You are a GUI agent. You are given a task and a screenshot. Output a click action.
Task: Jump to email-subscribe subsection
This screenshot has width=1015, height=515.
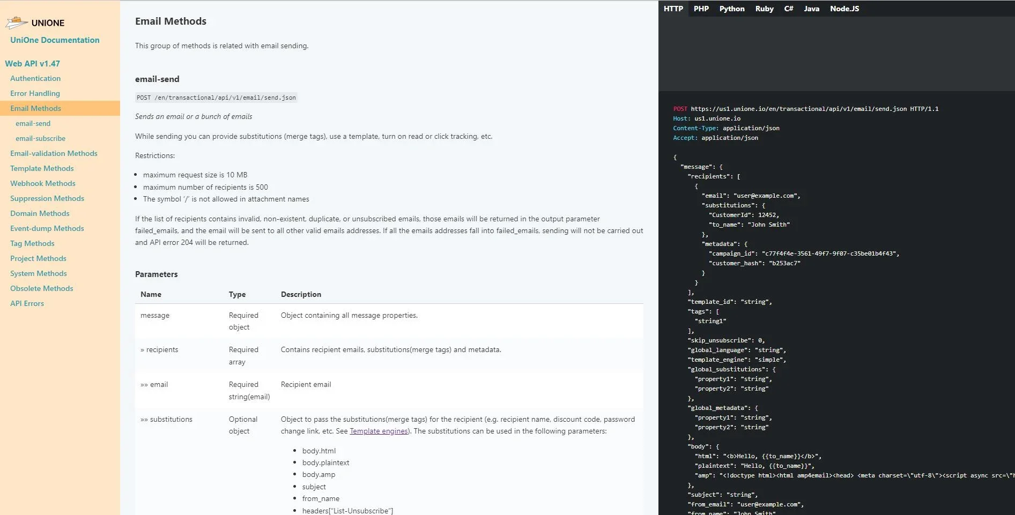coord(40,138)
